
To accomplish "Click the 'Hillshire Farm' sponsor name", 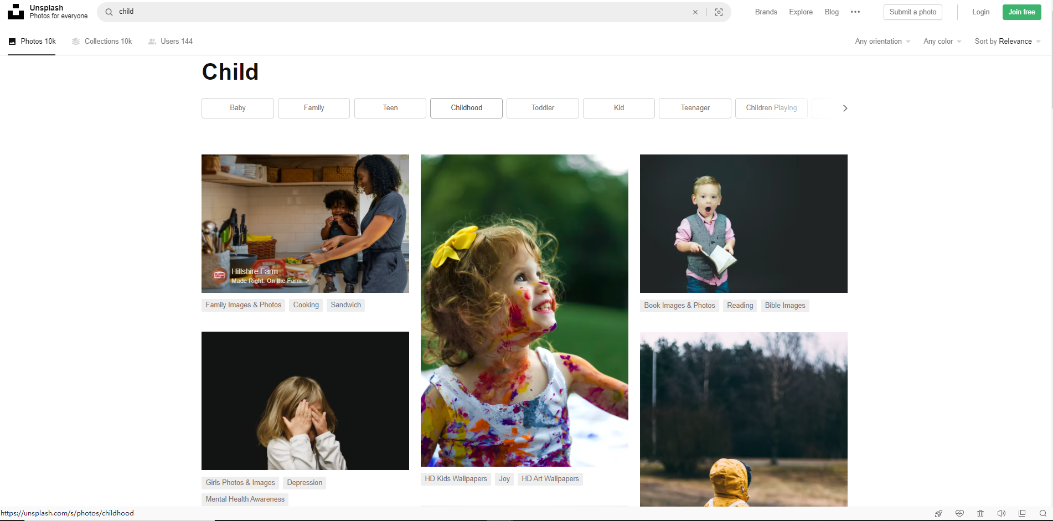I will (x=255, y=271).
